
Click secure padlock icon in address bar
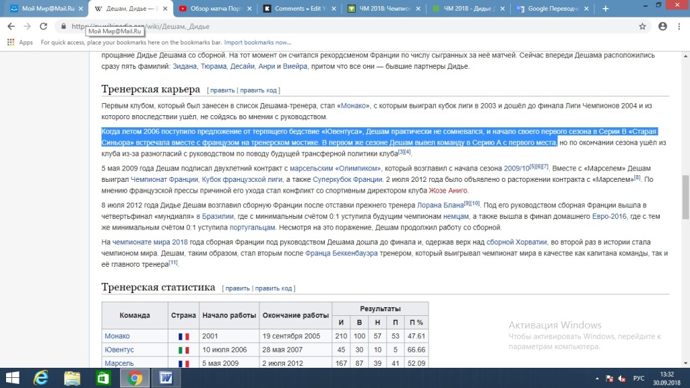(x=63, y=26)
